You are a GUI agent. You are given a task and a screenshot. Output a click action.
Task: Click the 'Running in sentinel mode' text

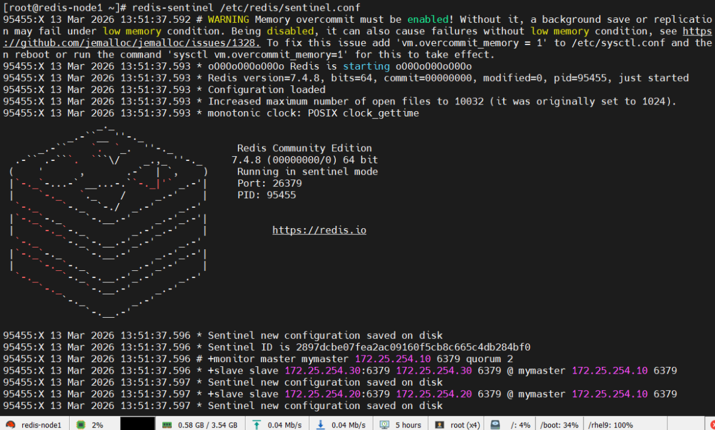point(308,172)
